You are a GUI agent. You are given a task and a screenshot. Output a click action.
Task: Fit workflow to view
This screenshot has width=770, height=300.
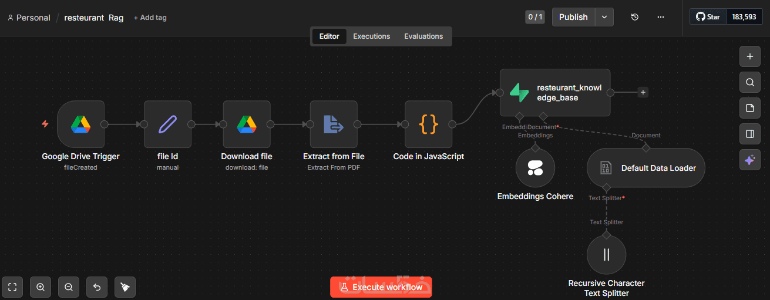point(12,287)
